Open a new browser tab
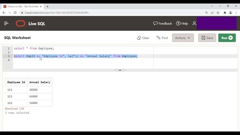Image resolution: width=240 pixels, height=135 pixels. (x=48, y=6)
